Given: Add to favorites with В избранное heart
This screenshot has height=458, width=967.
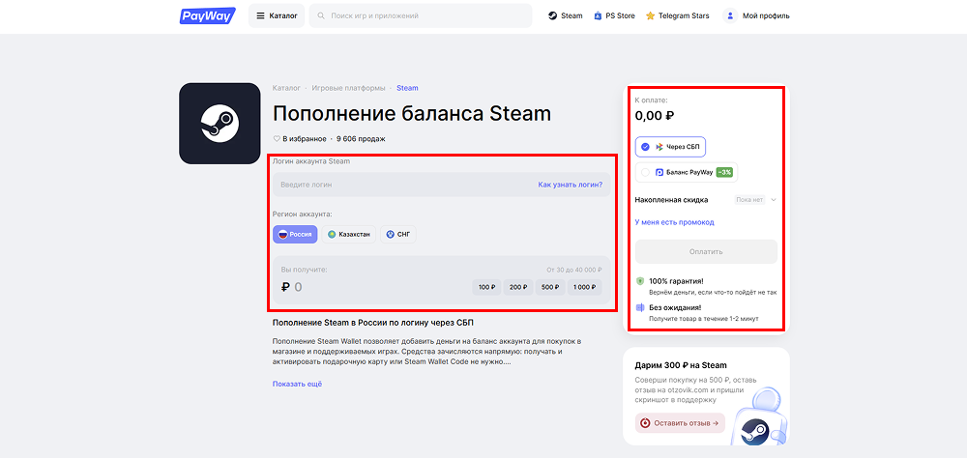Looking at the screenshot, I should (300, 139).
